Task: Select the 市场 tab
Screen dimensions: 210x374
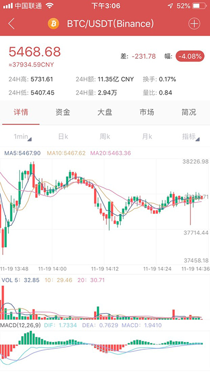Action: click(x=146, y=112)
